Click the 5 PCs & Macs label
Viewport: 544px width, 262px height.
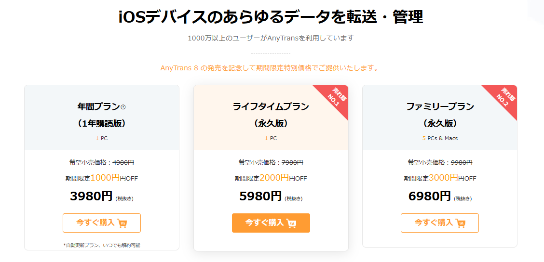[x=440, y=138]
